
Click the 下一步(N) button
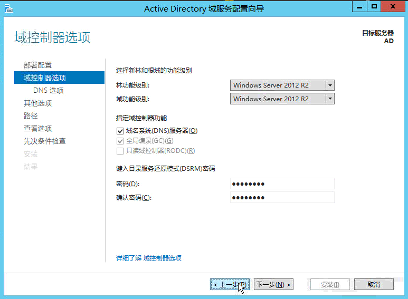[x=273, y=284]
